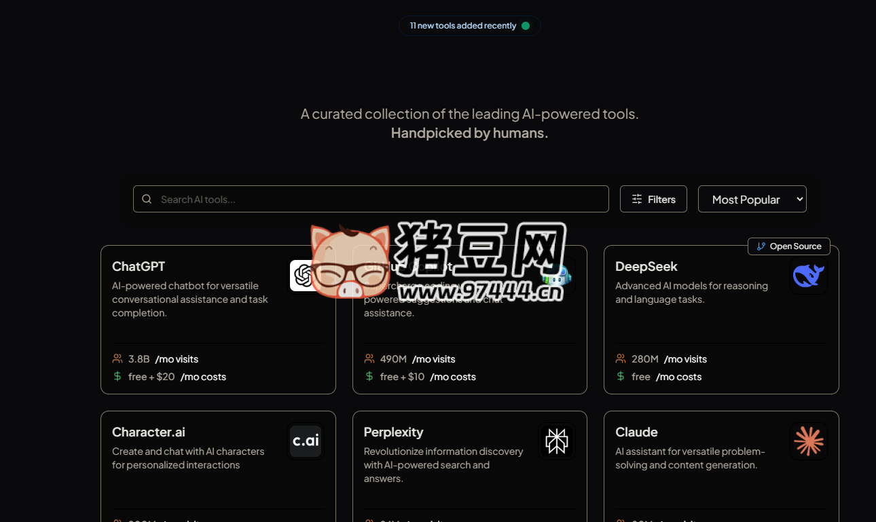Click the Claude starburst logo icon
This screenshot has width=876, height=522.
808,441
